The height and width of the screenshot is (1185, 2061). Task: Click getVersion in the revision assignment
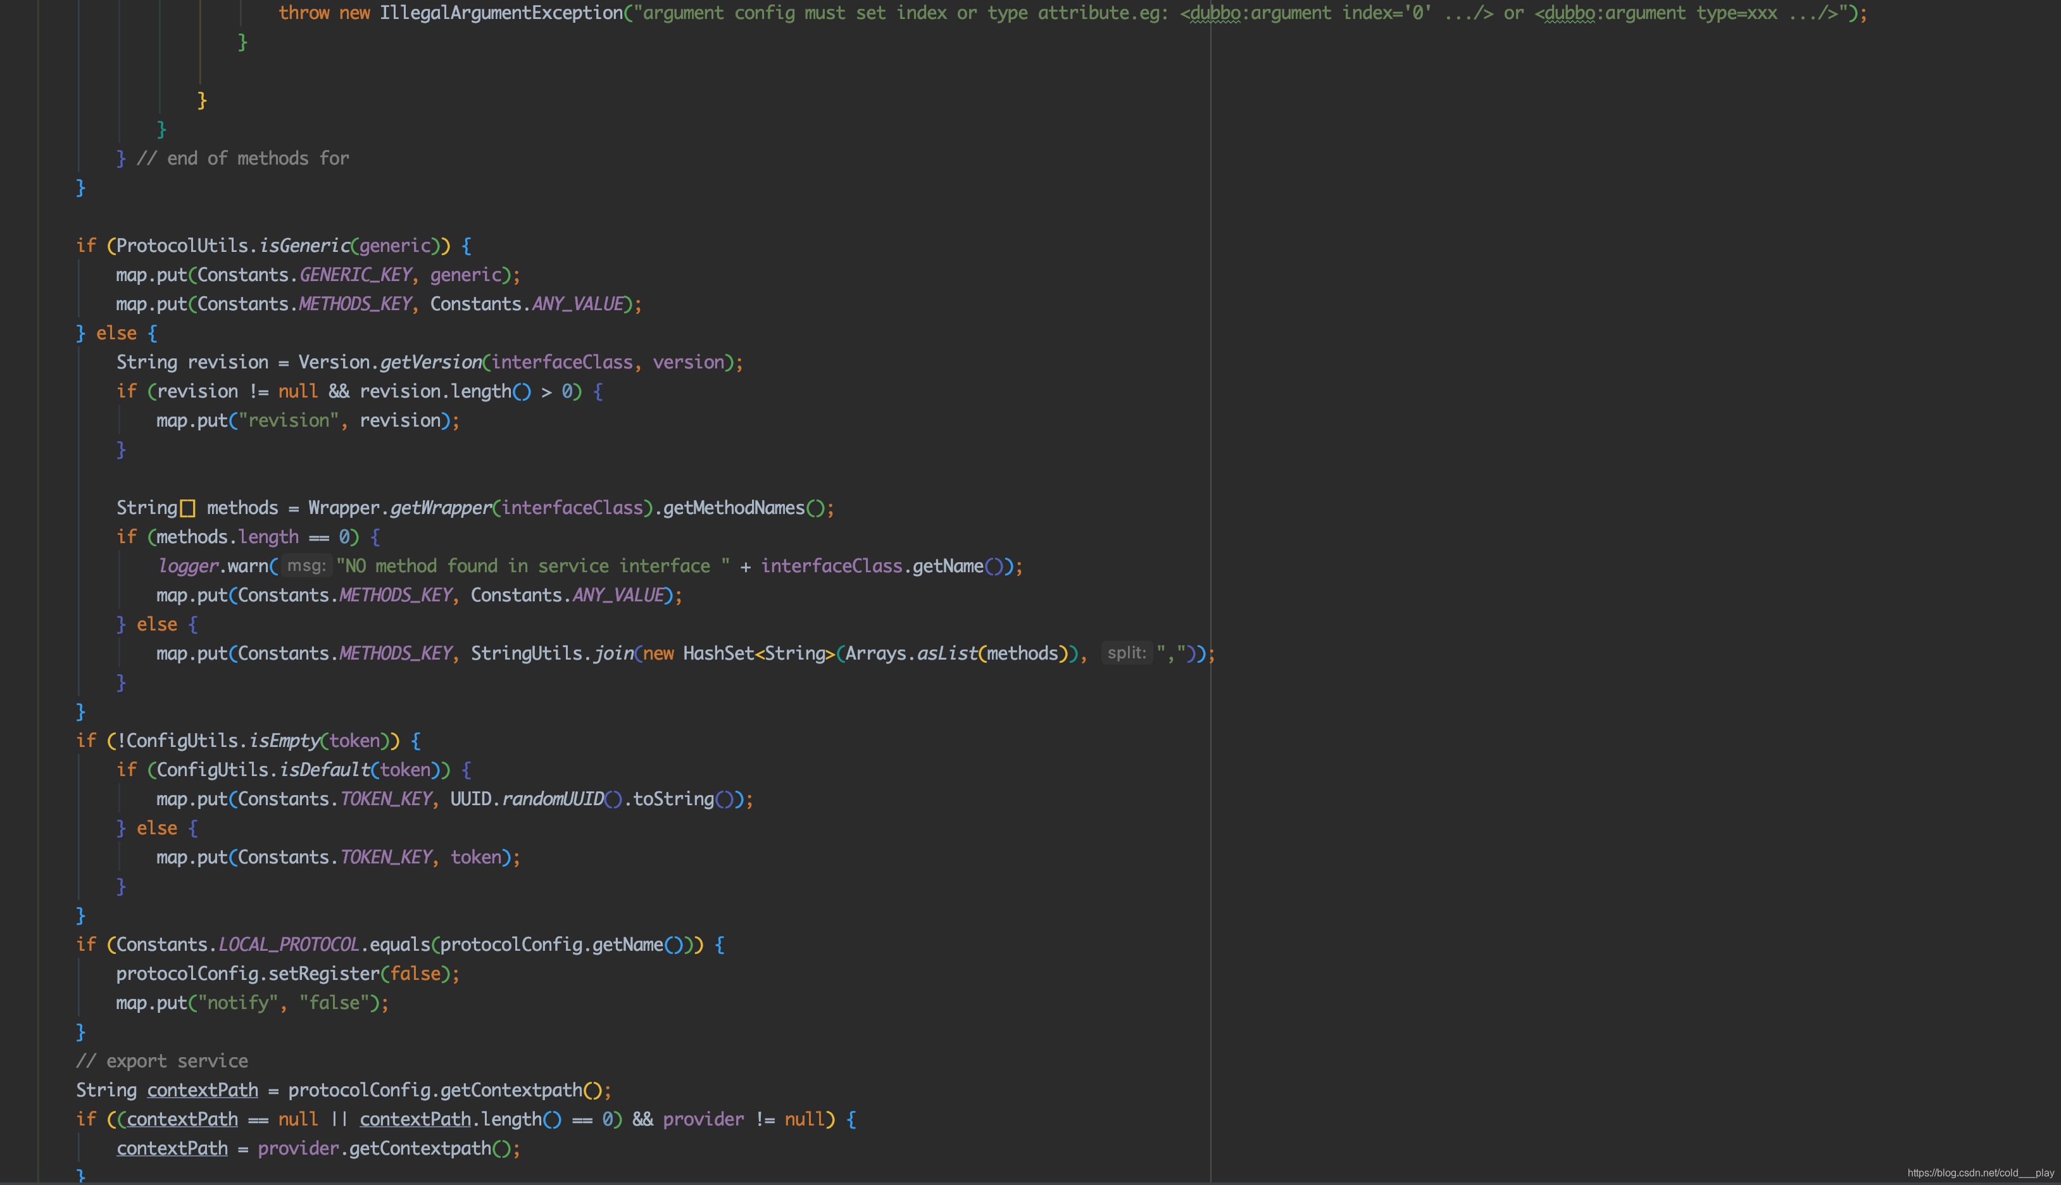click(430, 362)
